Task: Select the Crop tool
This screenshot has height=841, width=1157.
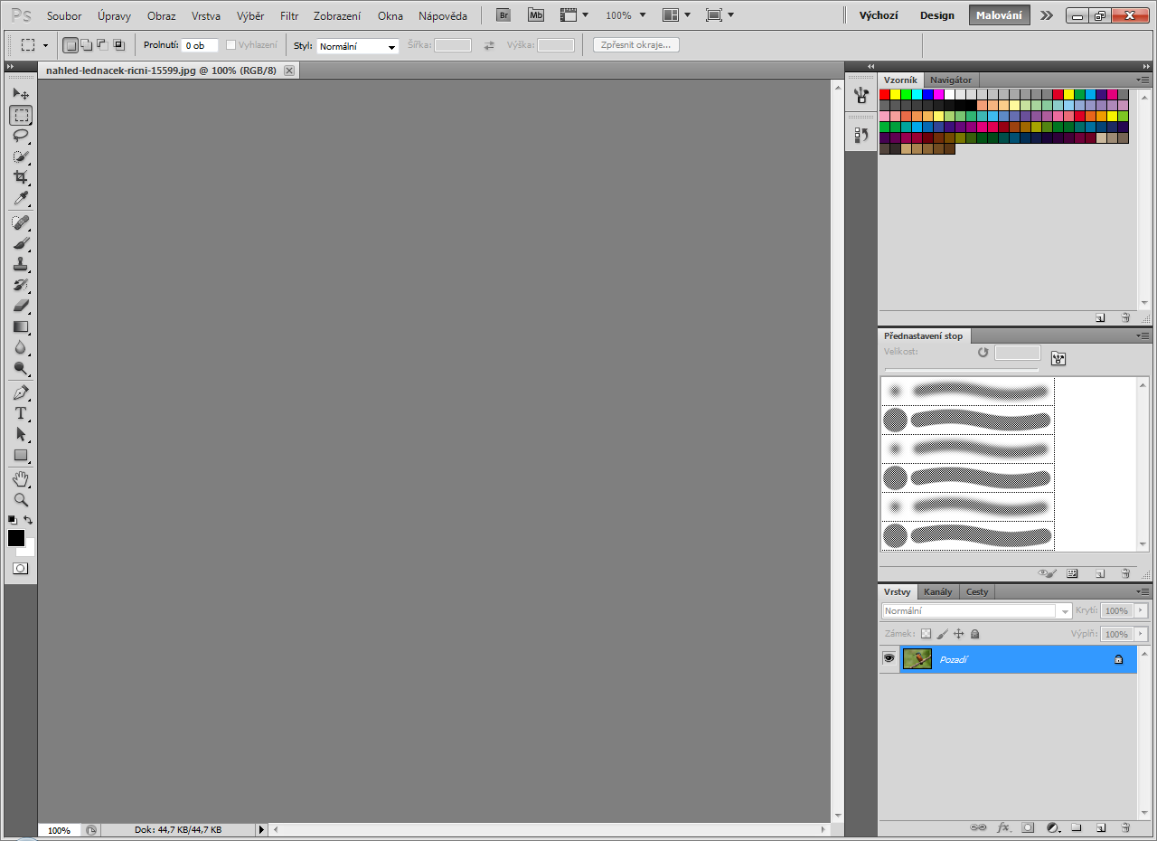Action: [x=20, y=177]
